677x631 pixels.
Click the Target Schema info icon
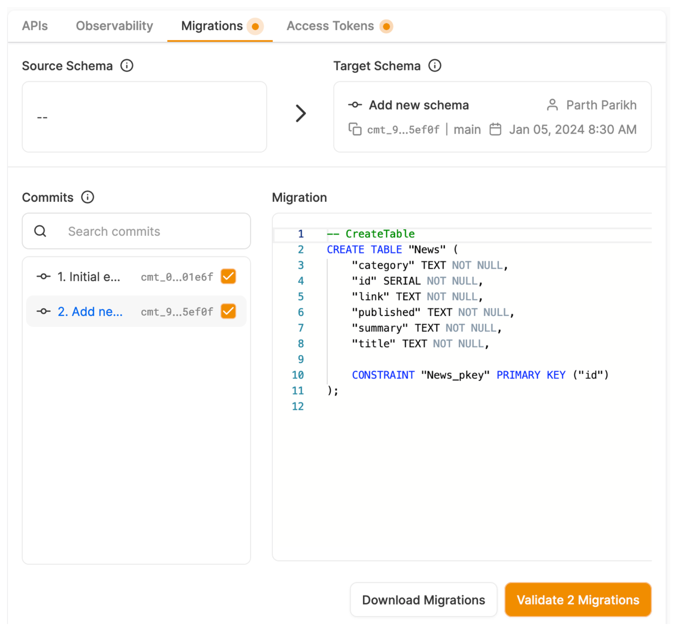click(434, 66)
